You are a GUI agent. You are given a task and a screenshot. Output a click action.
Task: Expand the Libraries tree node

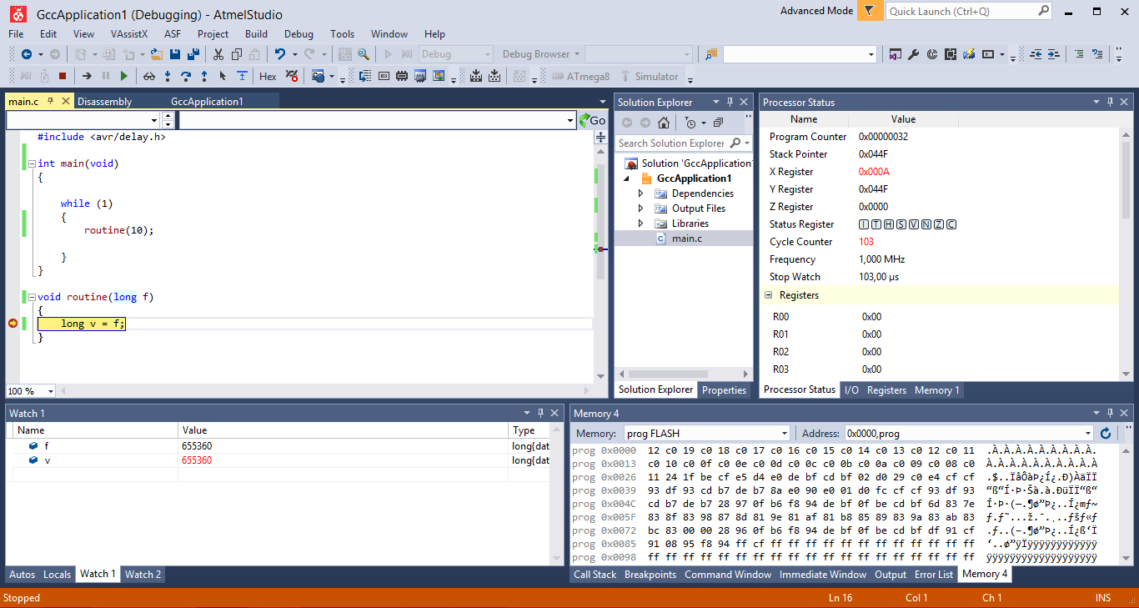pos(640,224)
